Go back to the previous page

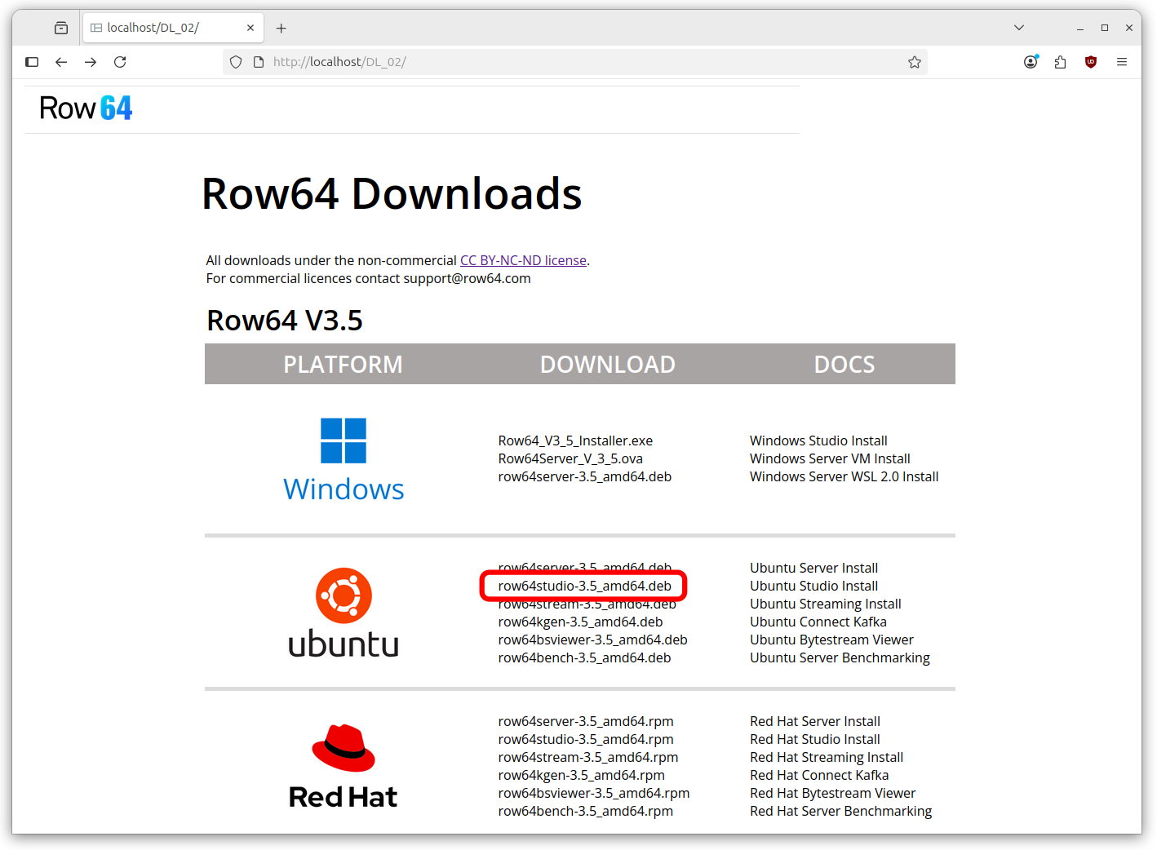point(61,62)
